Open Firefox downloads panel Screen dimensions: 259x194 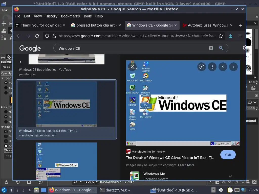(x=231, y=36)
